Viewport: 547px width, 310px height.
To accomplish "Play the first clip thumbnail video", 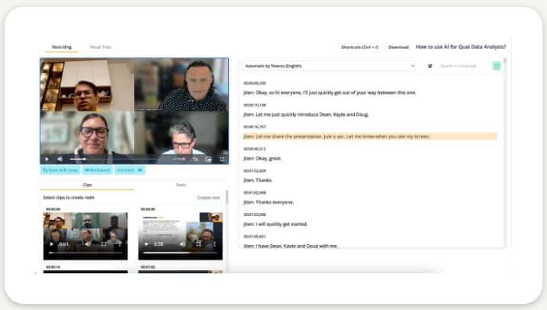I will tap(52, 244).
